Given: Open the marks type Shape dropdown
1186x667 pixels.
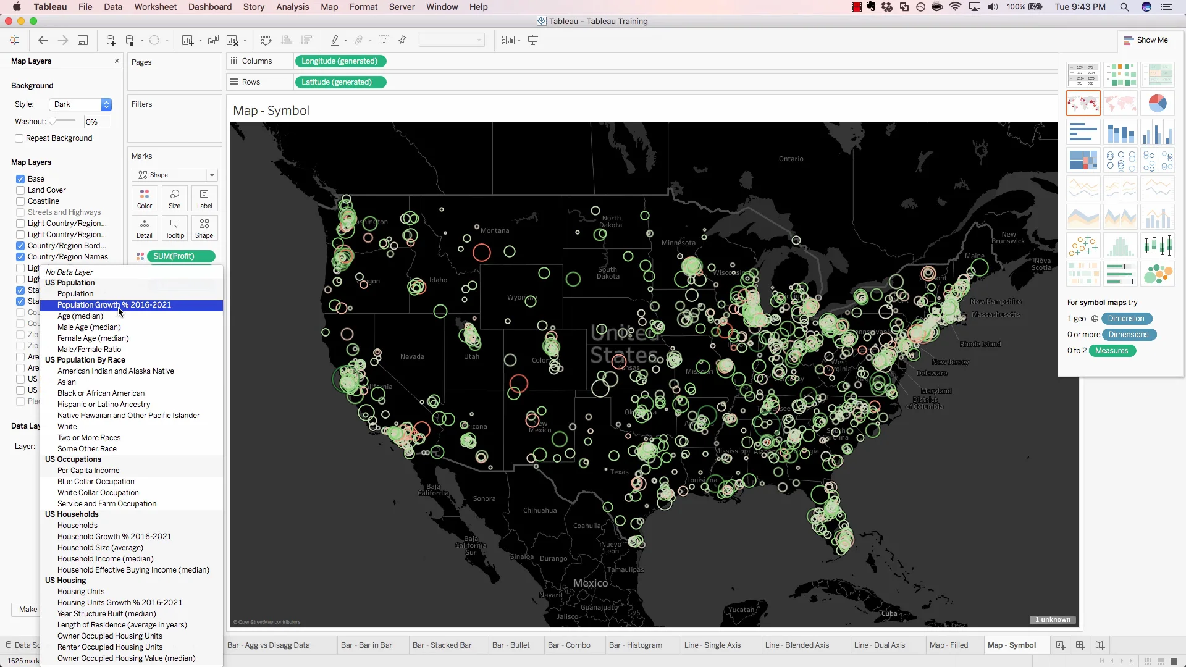Looking at the screenshot, I should 212,175.
